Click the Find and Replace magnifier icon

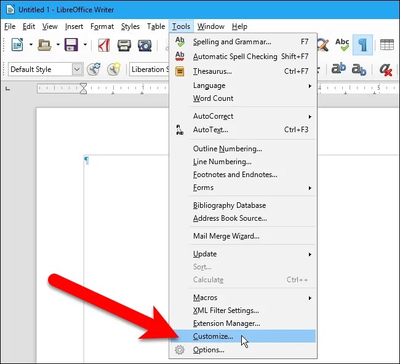pos(323,45)
